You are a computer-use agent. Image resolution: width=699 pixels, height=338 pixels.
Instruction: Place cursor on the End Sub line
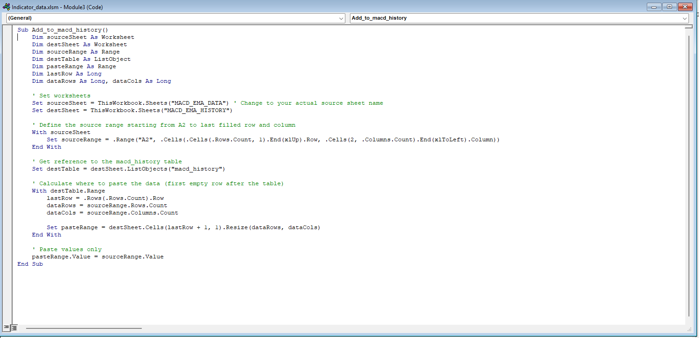[30, 264]
